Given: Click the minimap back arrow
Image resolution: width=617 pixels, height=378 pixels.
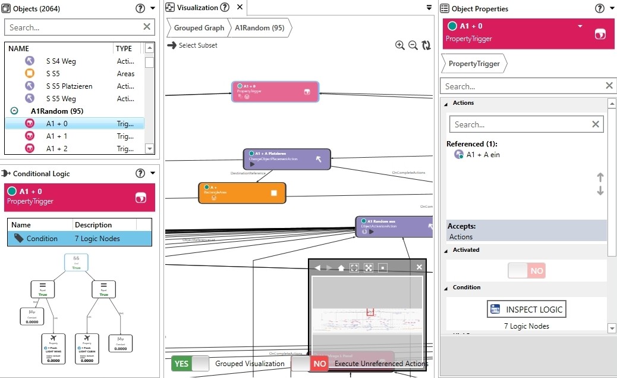Looking at the screenshot, I should click(317, 268).
